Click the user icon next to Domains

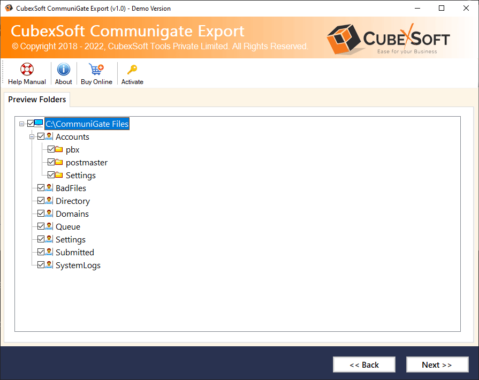click(49, 213)
